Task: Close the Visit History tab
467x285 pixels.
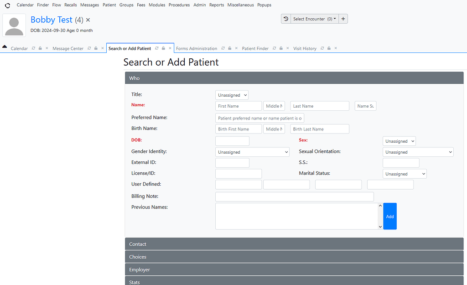Action: click(x=335, y=48)
